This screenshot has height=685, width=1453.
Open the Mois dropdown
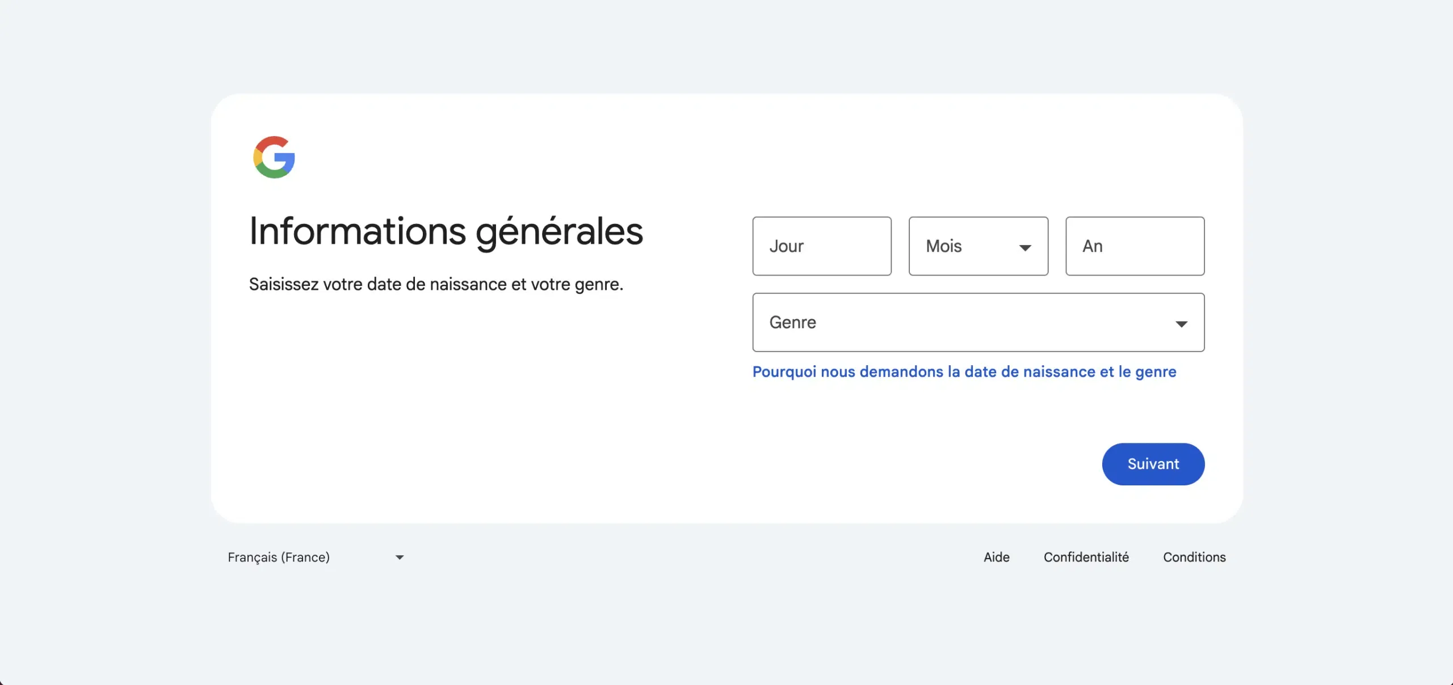pyautogui.click(x=979, y=246)
